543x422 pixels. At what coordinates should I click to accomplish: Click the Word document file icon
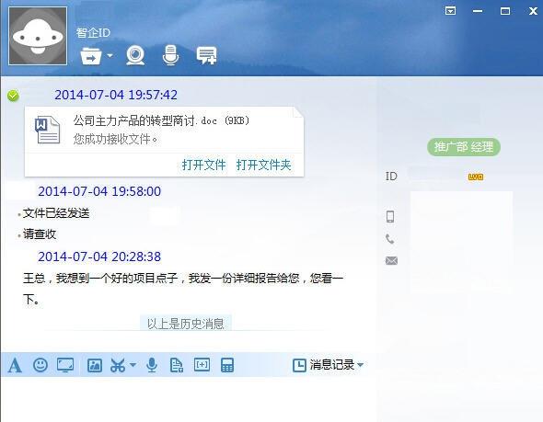point(48,130)
